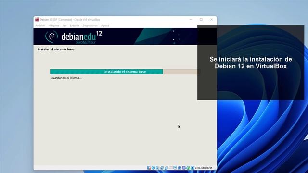This screenshot has width=308, height=173.
Task: Click the VirtualBox icon in the title bar
Action: (x=37, y=19)
